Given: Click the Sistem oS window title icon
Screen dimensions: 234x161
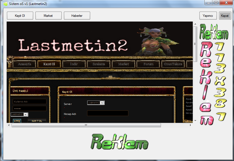Looking at the screenshot, I should [6, 4].
